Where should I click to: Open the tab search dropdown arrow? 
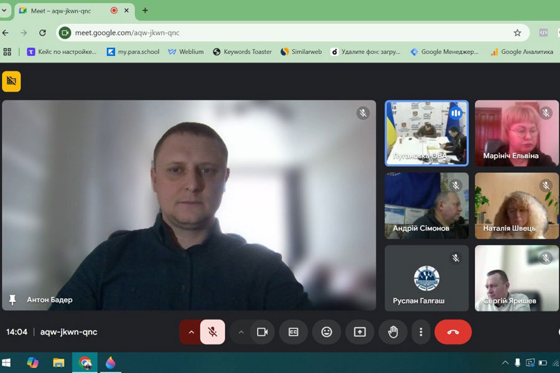click(x=4, y=11)
